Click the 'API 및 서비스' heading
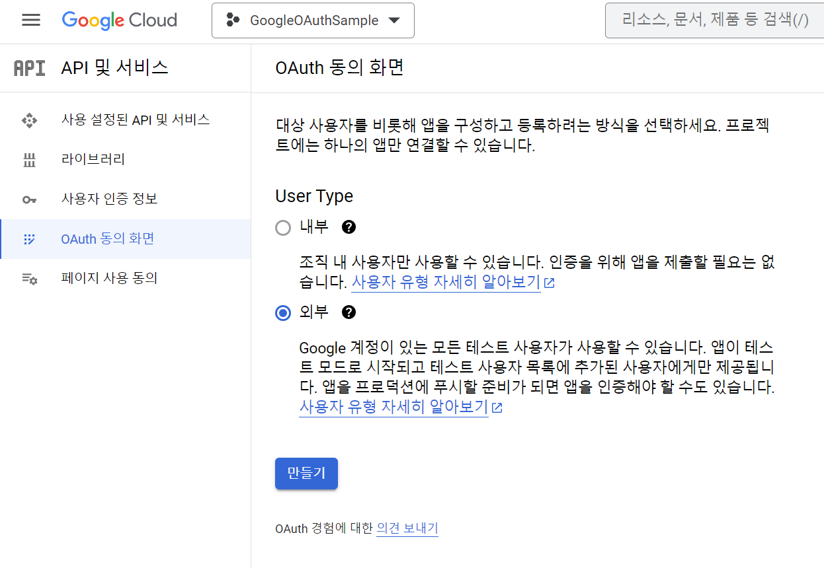 coord(114,67)
